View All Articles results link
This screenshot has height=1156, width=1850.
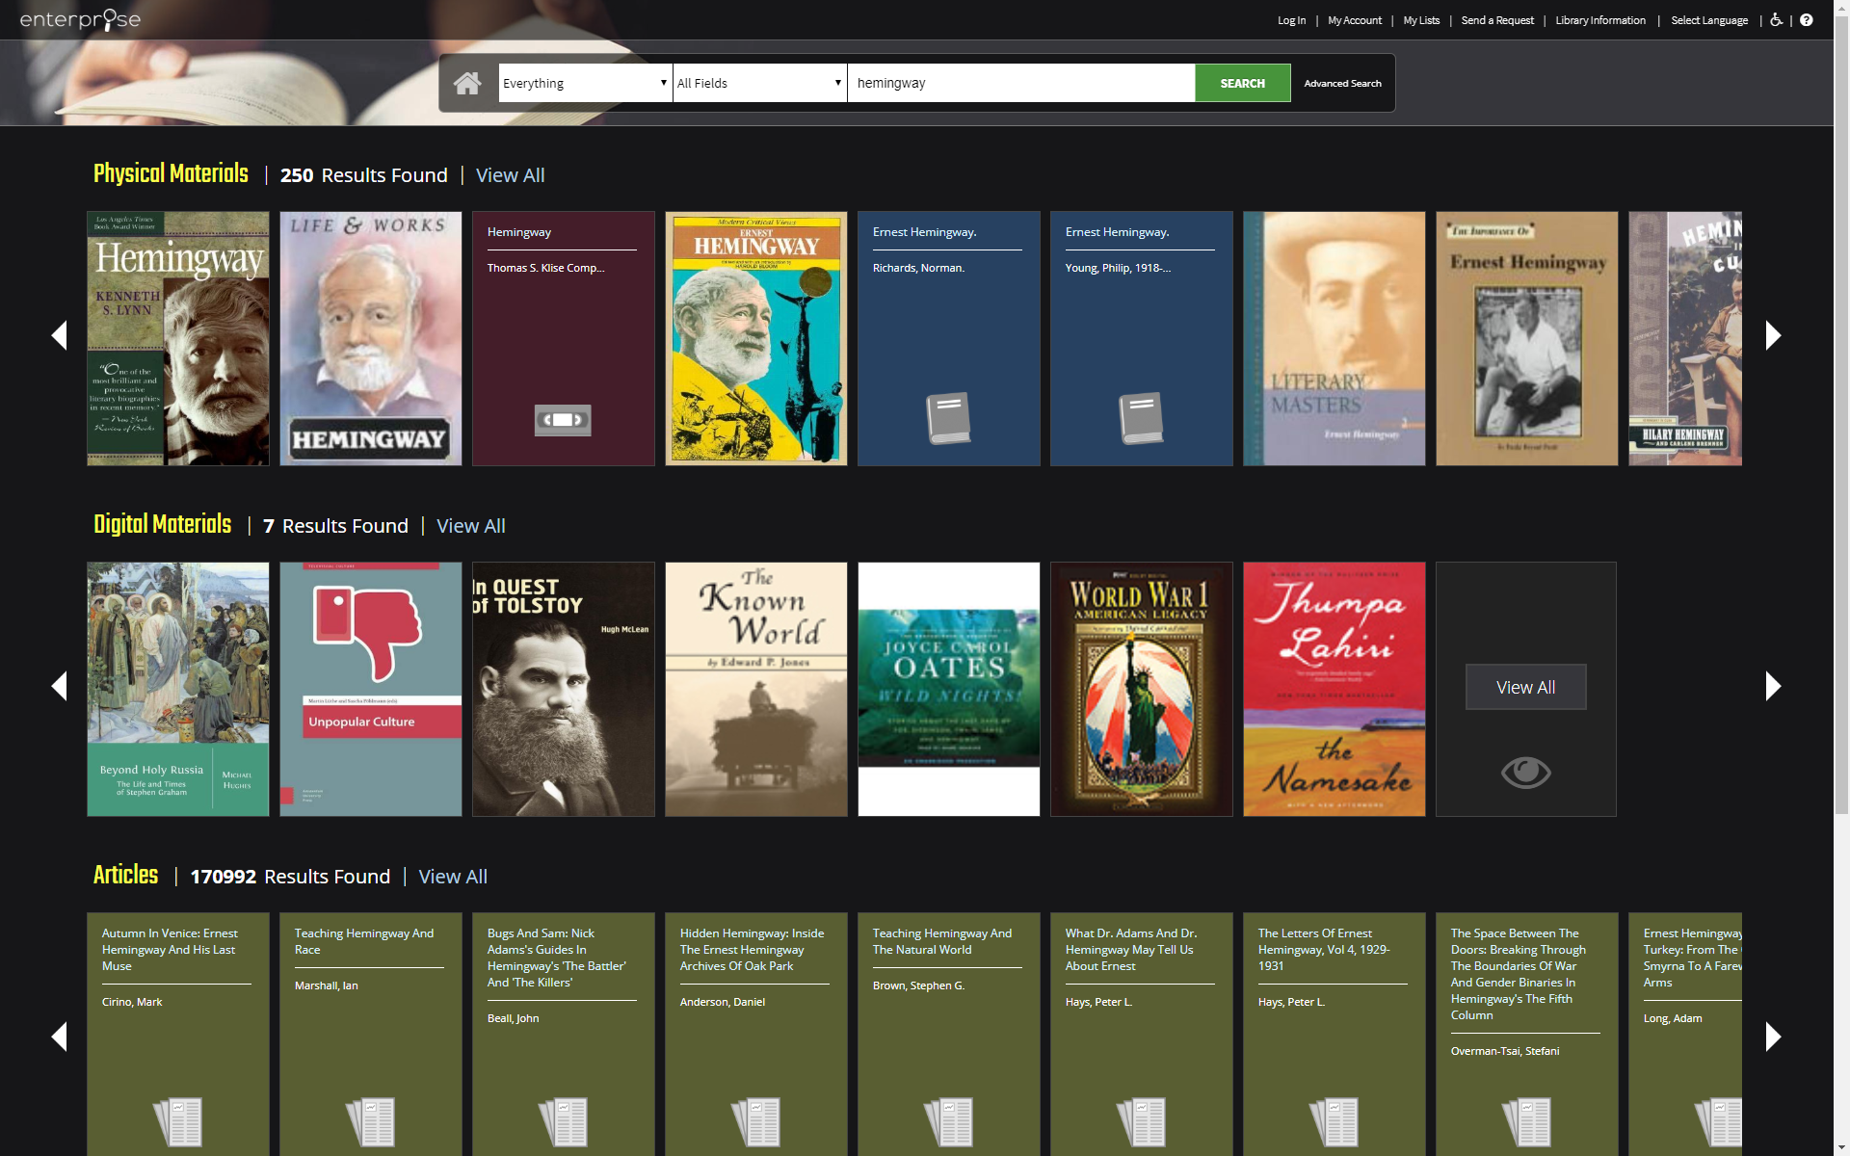[453, 877]
